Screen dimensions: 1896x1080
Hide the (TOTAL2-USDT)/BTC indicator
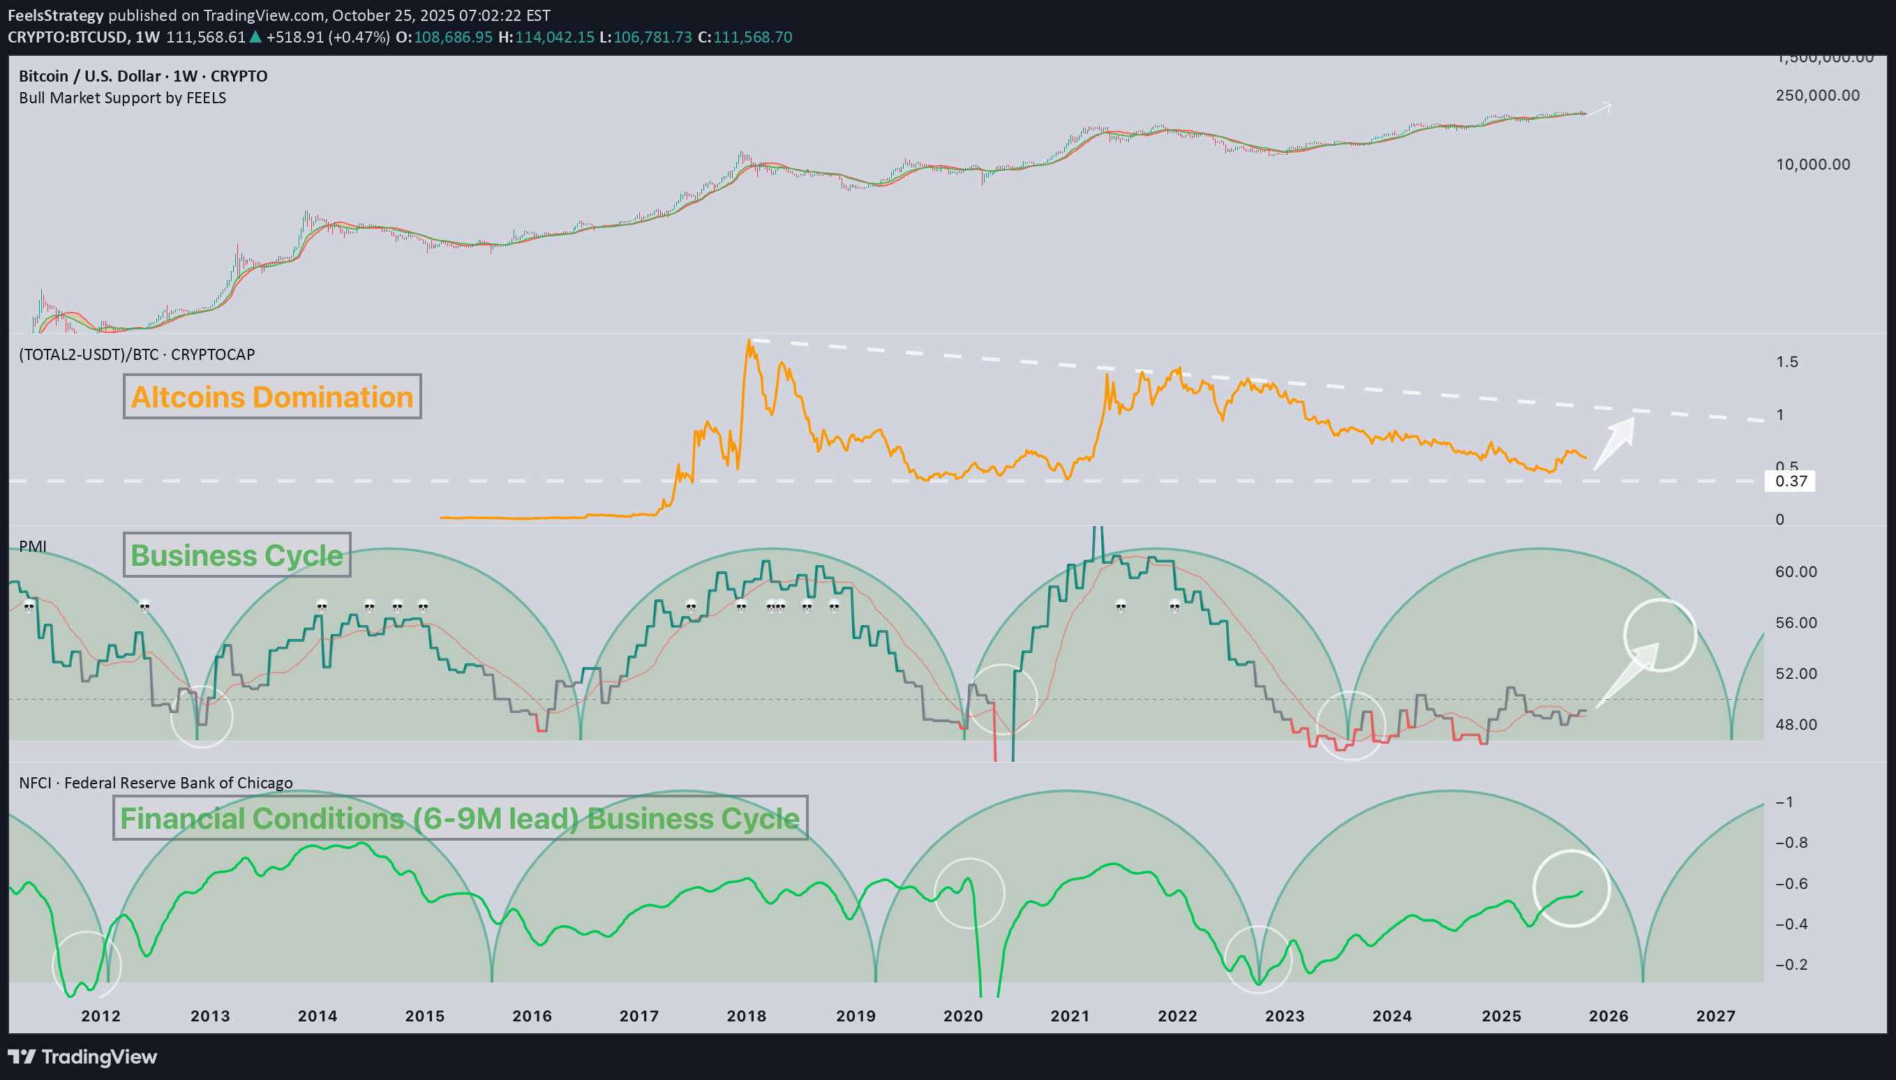[136, 354]
